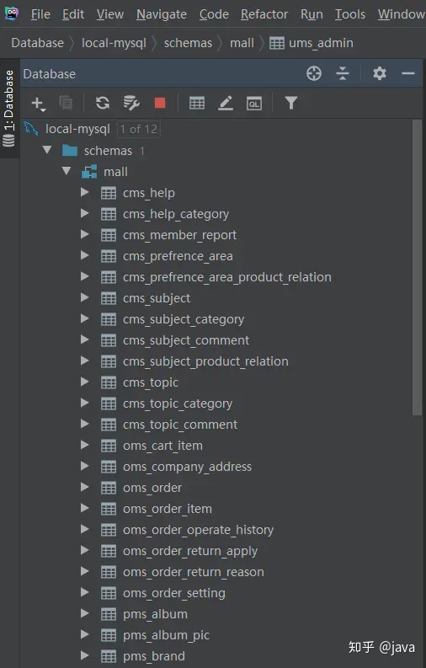Click the ums_admin table icon in breadcrumb
This screenshot has width=426, height=668.
click(x=277, y=43)
